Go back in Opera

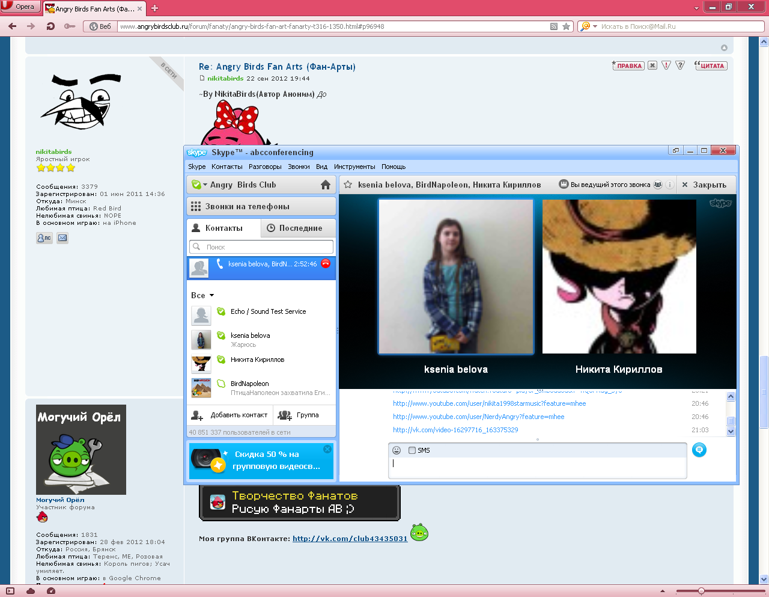tap(12, 26)
